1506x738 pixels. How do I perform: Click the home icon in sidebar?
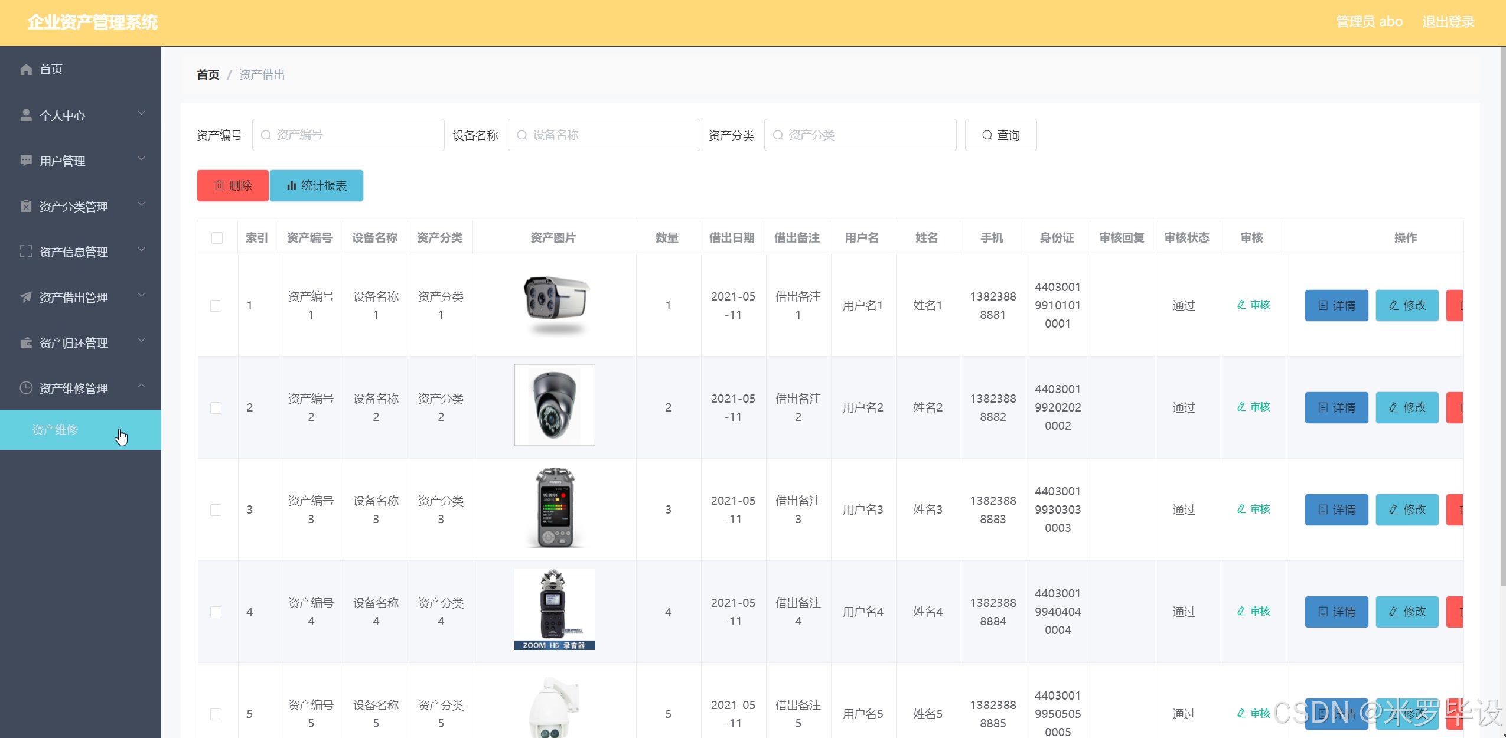(x=26, y=70)
